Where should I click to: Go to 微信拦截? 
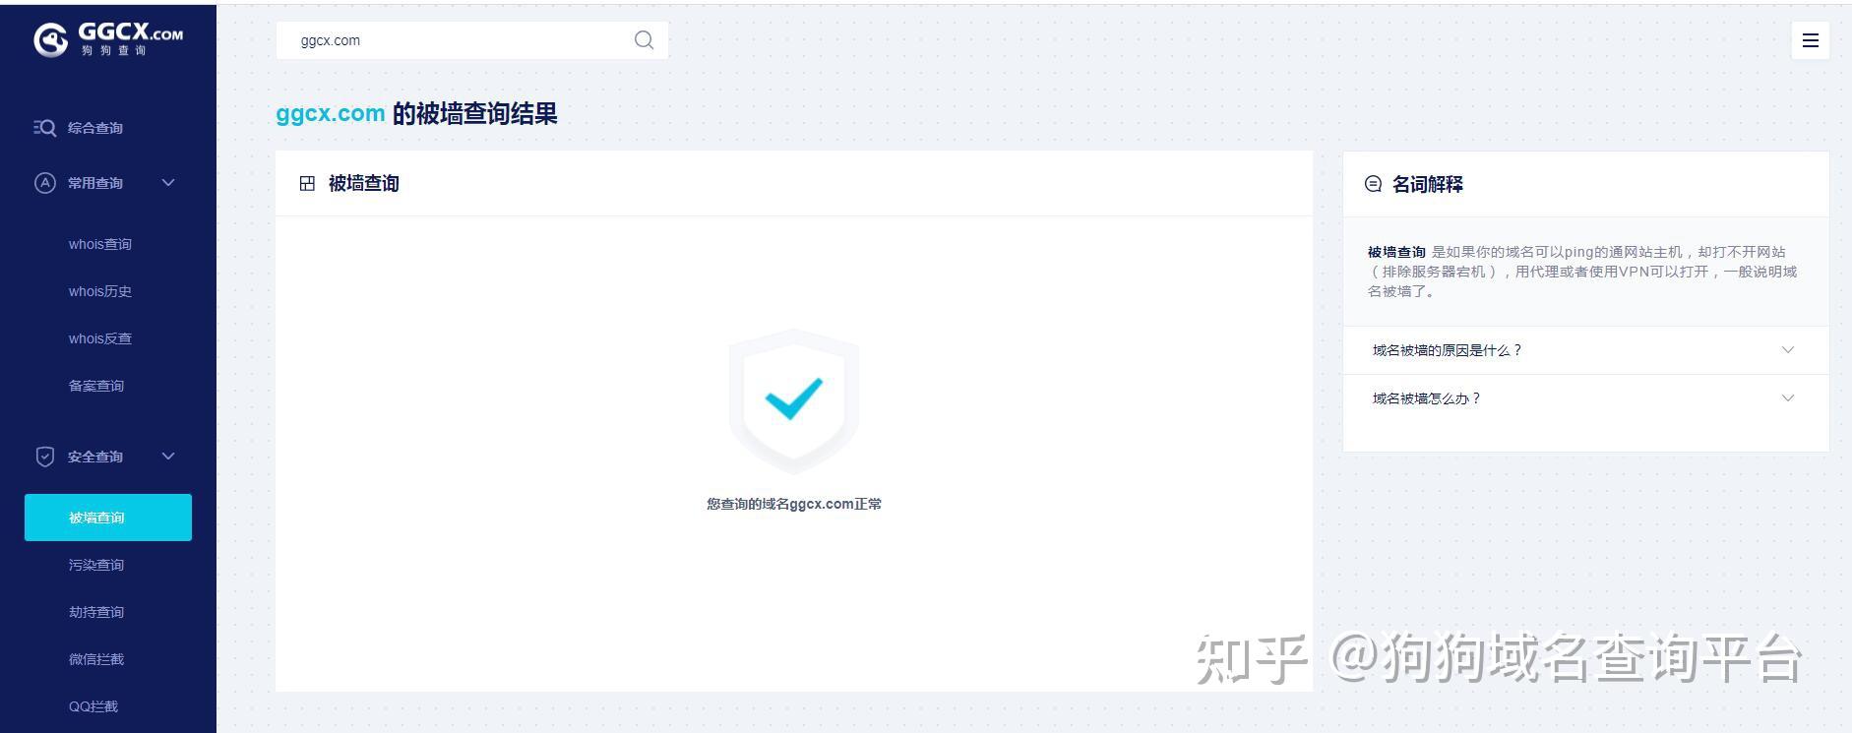(x=95, y=659)
